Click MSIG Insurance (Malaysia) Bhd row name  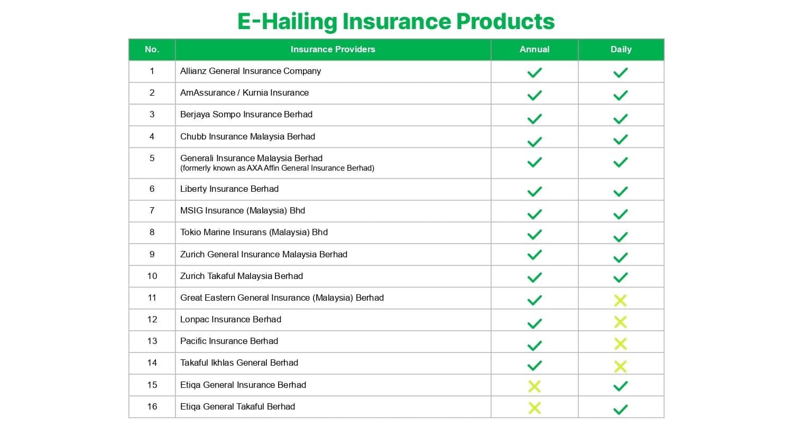pos(243,210)
